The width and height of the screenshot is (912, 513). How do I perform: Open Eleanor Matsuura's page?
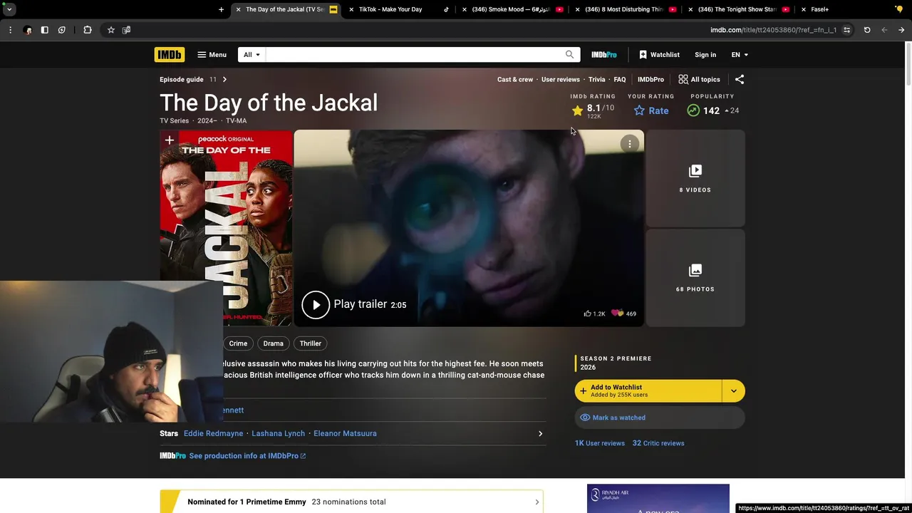pyautogui.click(x=345, y=433)
